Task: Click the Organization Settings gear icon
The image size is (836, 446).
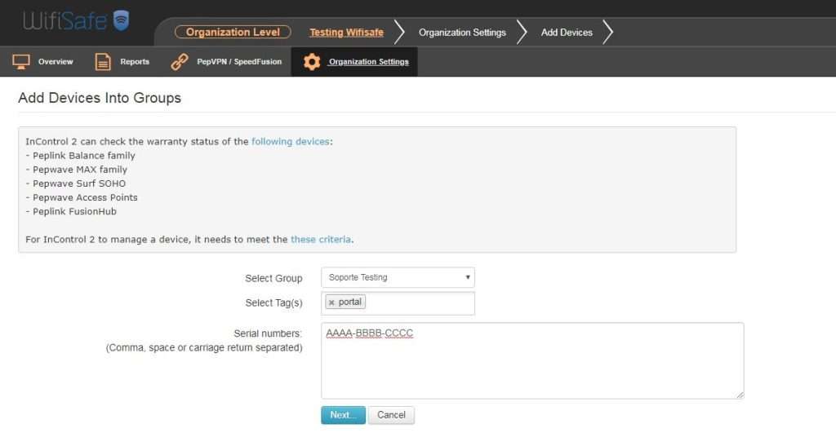Action: tap(312, 62)
